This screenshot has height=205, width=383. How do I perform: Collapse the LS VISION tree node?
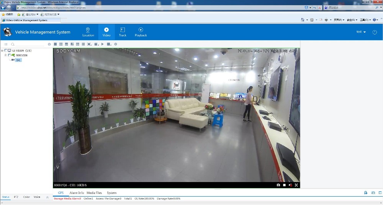coord(2,50)
